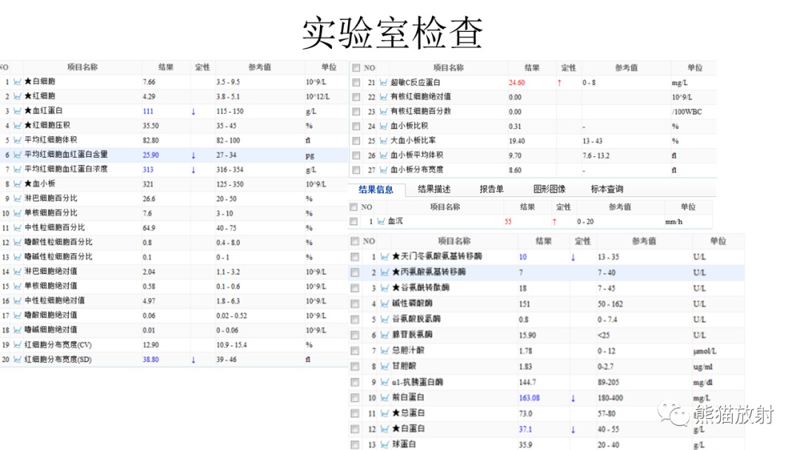
Task: Open chart icon for α1-抗胰蛋白酶
Action: coord(384,382)
